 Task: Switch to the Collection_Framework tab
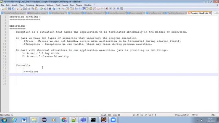pyautogui.click(x=94, y=13)
